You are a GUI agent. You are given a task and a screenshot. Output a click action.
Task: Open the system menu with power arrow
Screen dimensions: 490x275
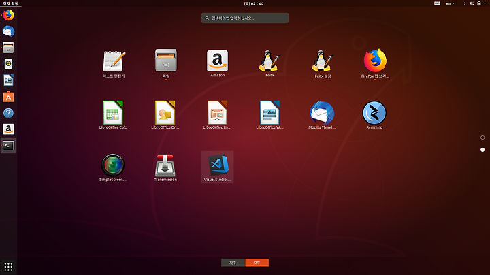[x=485, y=3]
